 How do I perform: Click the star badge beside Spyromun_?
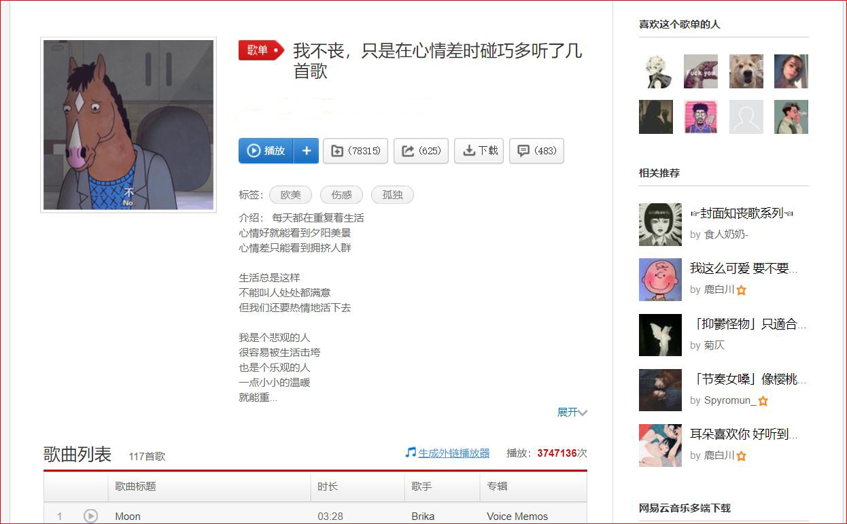point(763,401)
